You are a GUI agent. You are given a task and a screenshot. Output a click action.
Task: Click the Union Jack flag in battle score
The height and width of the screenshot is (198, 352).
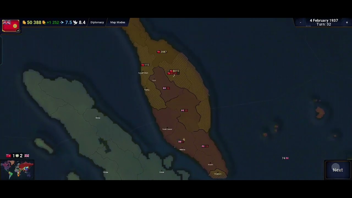27,156
